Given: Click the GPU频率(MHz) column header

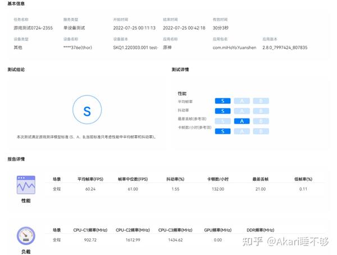Looking at the screenshot, I should [218, 230].
